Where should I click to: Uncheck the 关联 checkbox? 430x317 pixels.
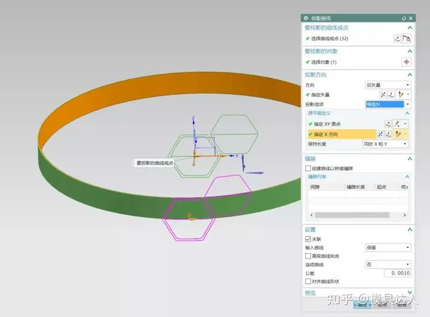coord(308,239)
